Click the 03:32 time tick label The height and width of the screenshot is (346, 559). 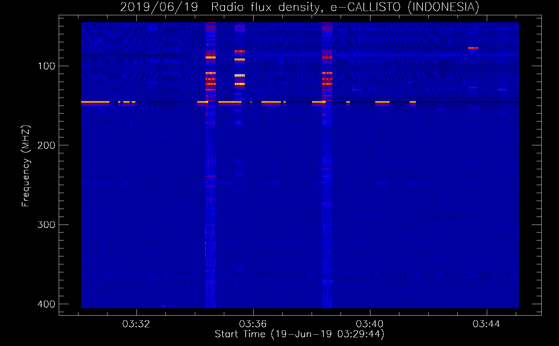click(136, 324)
